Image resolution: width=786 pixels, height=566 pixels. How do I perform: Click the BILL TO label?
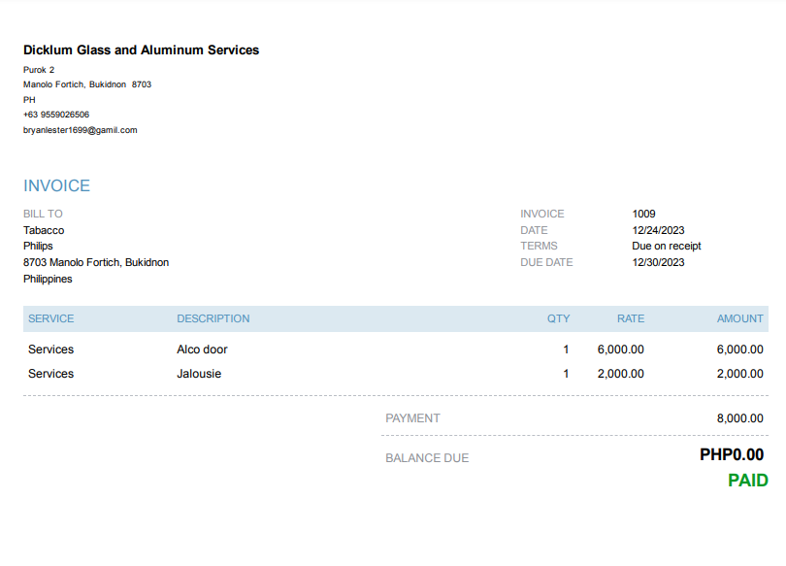43,214
